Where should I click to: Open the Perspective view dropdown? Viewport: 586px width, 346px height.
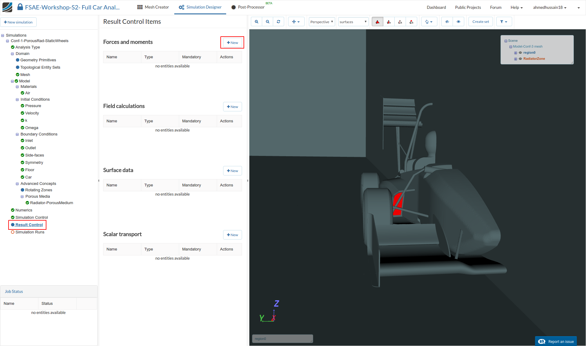pos(322,22)
